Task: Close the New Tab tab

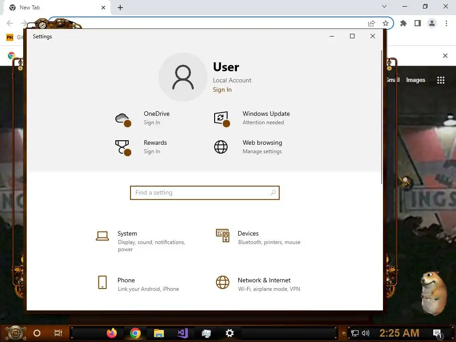Action: click(x=103, y=8)
